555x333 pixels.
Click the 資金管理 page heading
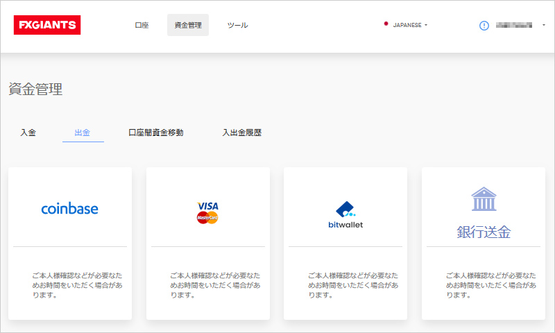click(x=35, y=89)
